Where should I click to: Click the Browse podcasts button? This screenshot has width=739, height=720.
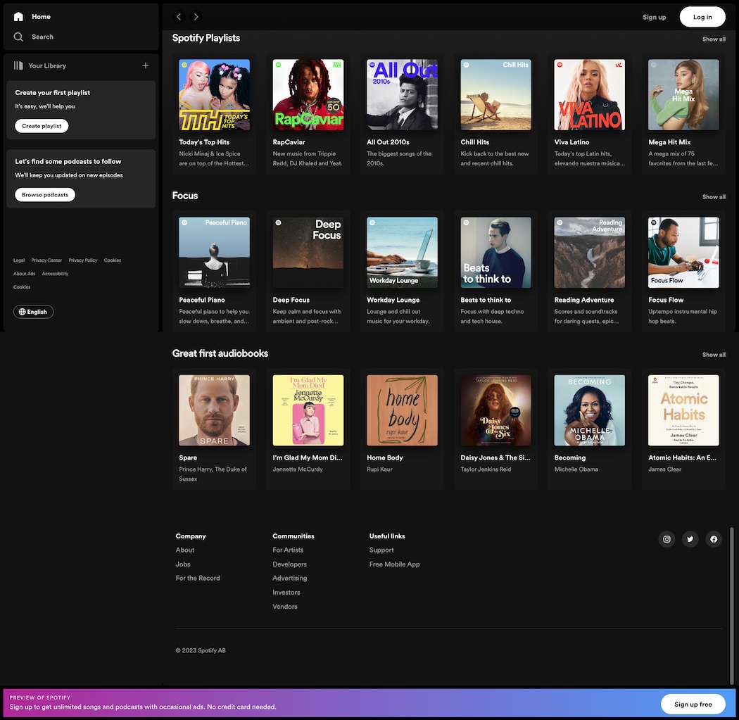[45, 195]
